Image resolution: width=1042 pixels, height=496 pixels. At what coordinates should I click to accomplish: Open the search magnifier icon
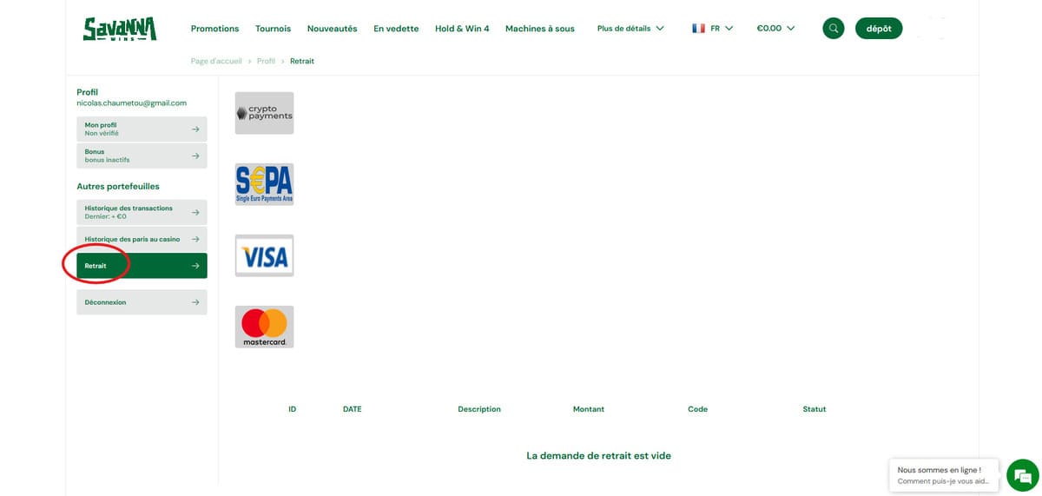[x=833, y=29]
